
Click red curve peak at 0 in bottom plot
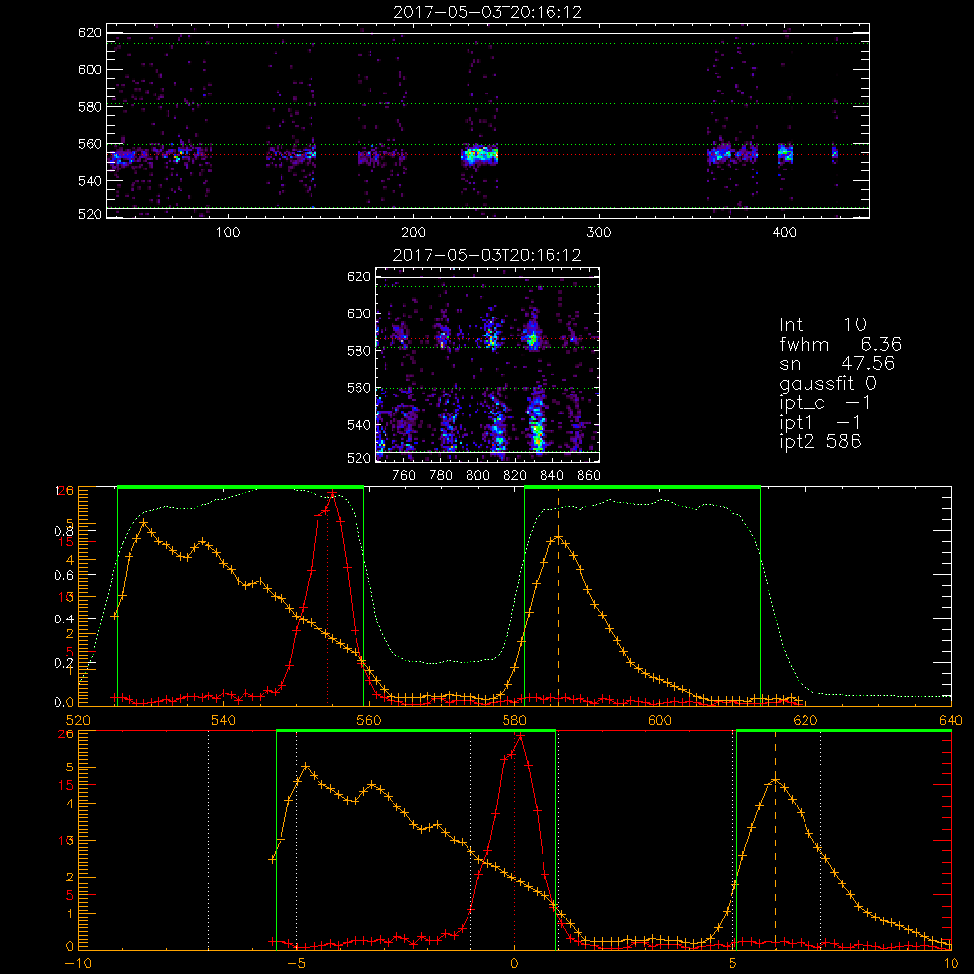coord(520,736)
